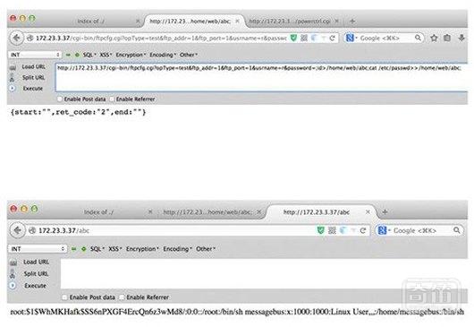474x327 pixels.
Task: Click the reload icon in top address bar
Action: (332, 39)
